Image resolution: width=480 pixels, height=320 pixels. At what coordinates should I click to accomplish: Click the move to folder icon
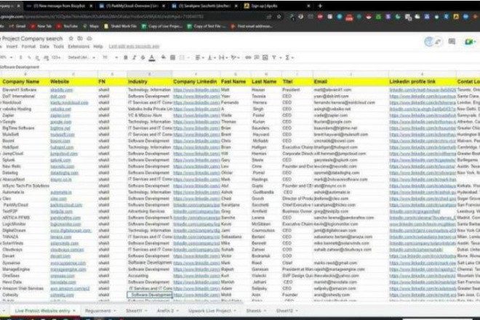tap(80, 39)
